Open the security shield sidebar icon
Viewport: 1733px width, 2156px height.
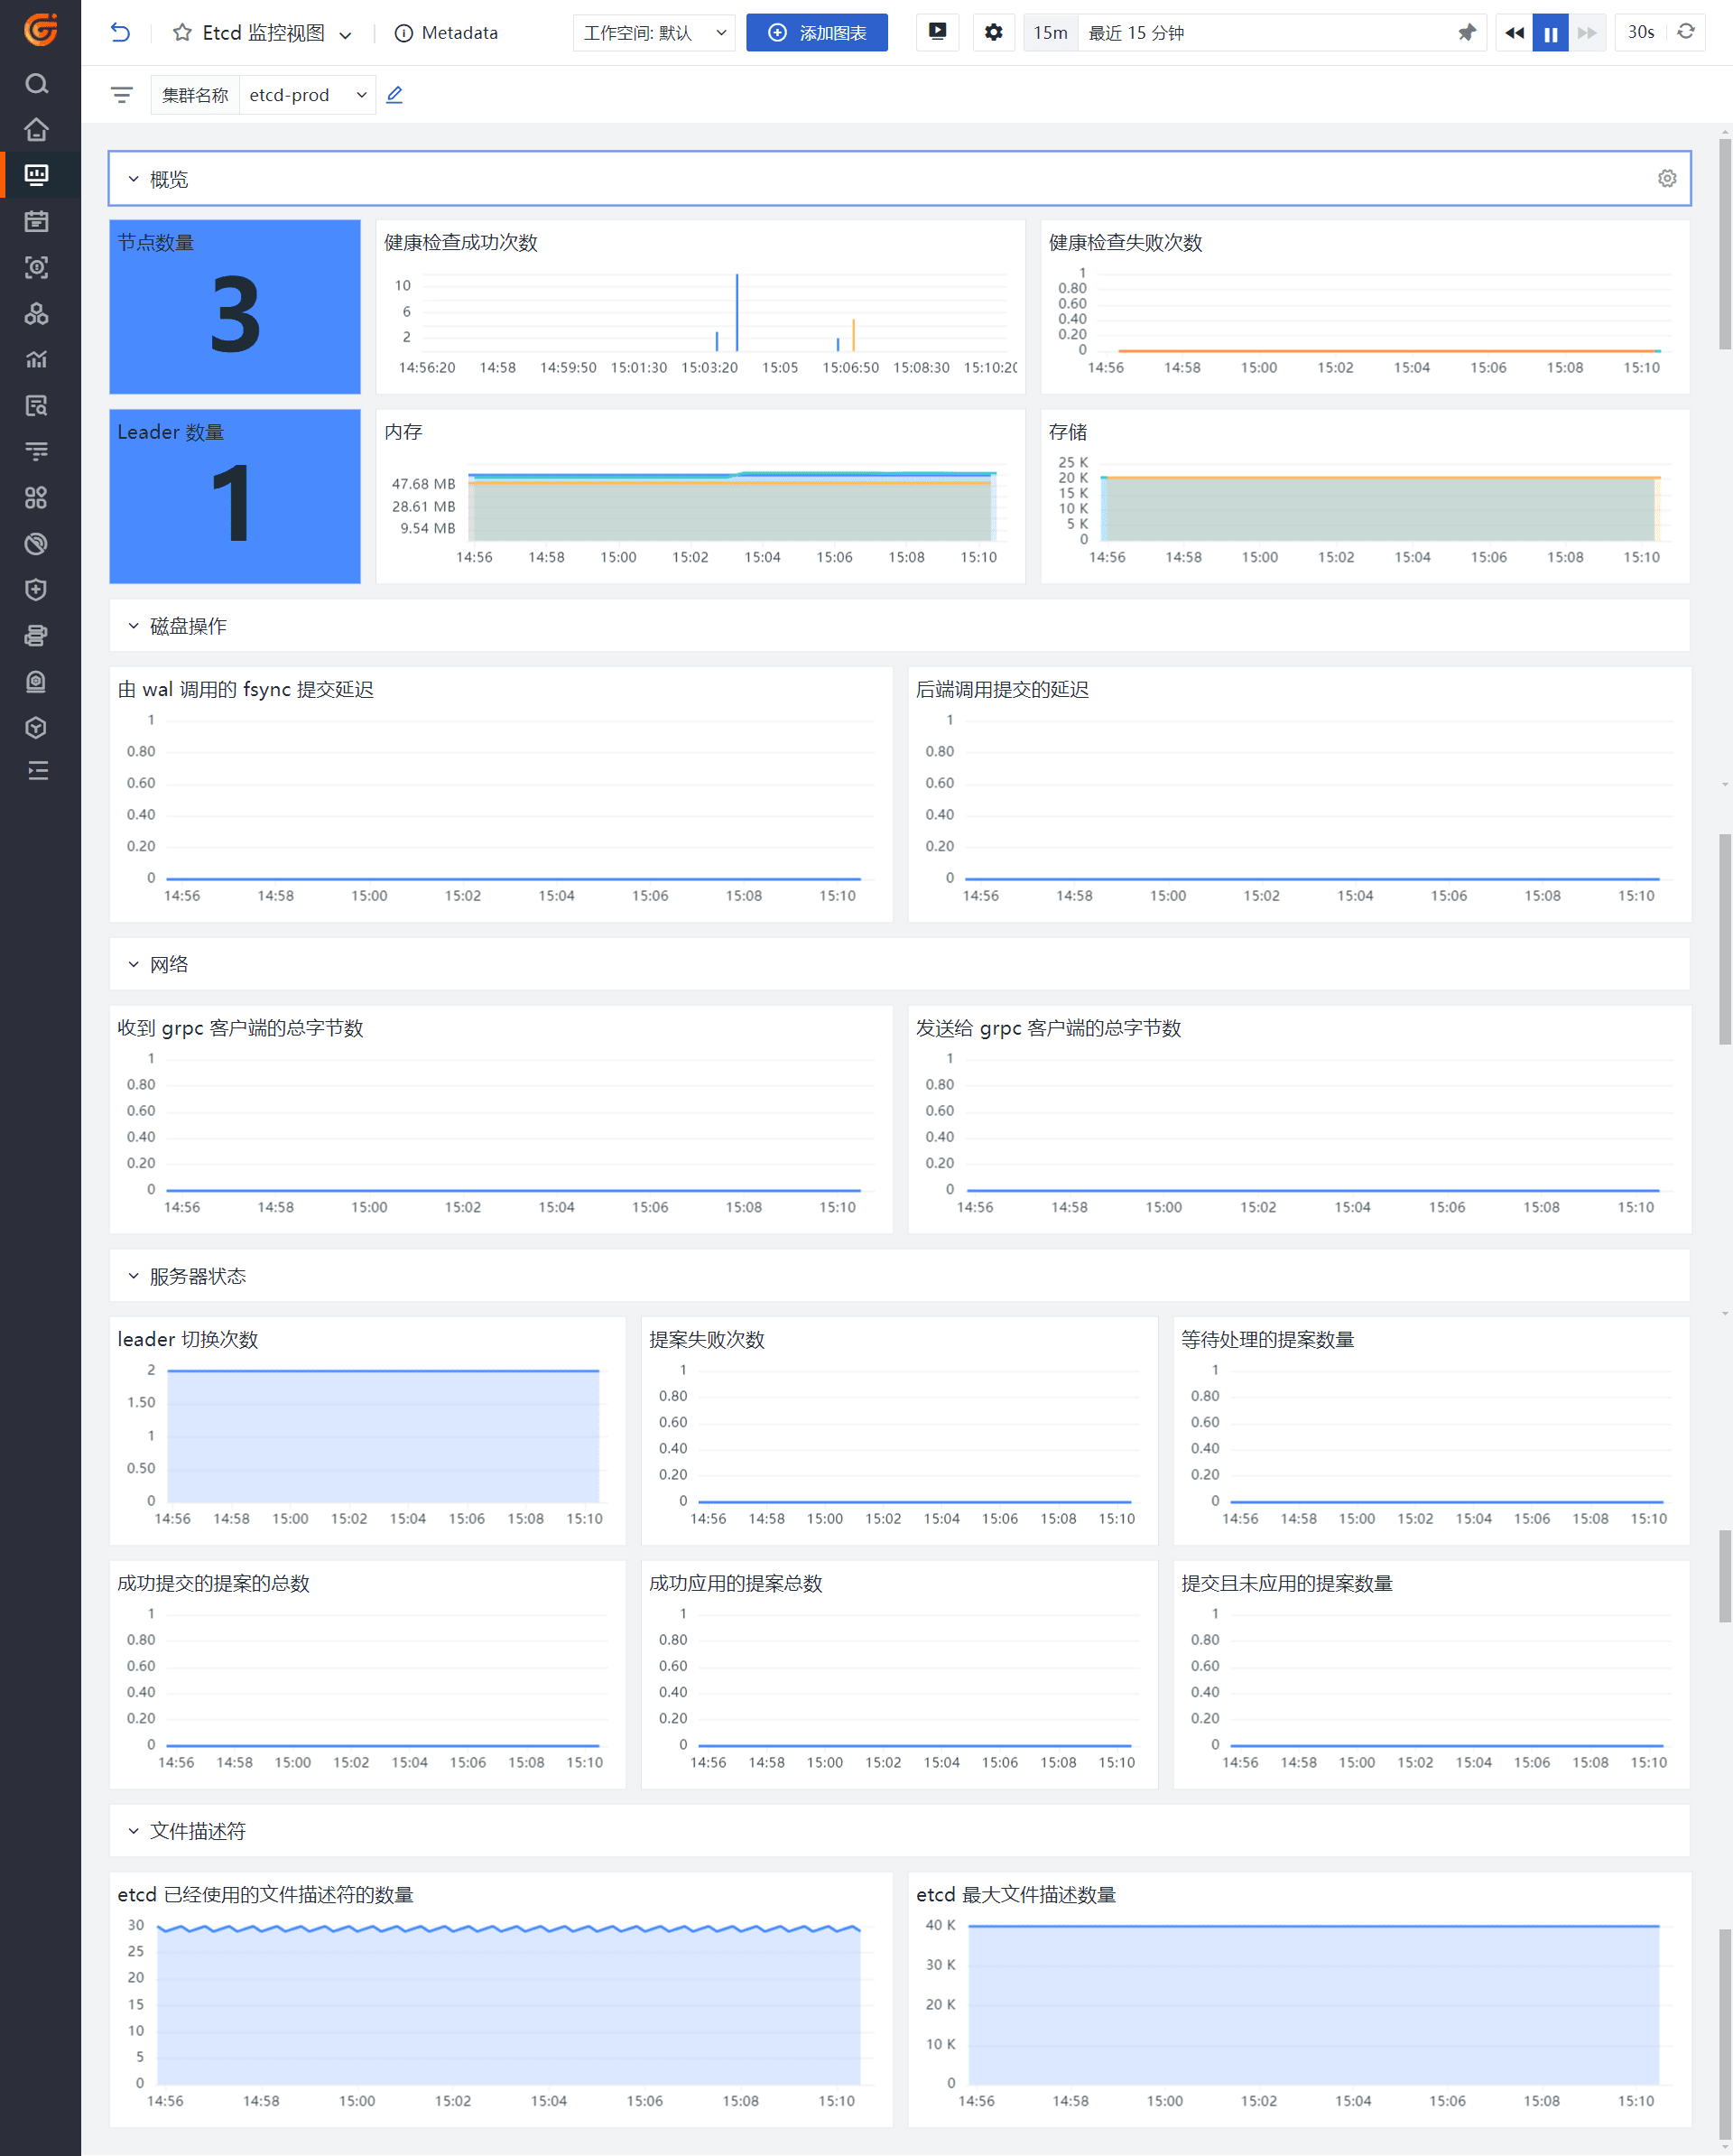(x=37, y=590)
